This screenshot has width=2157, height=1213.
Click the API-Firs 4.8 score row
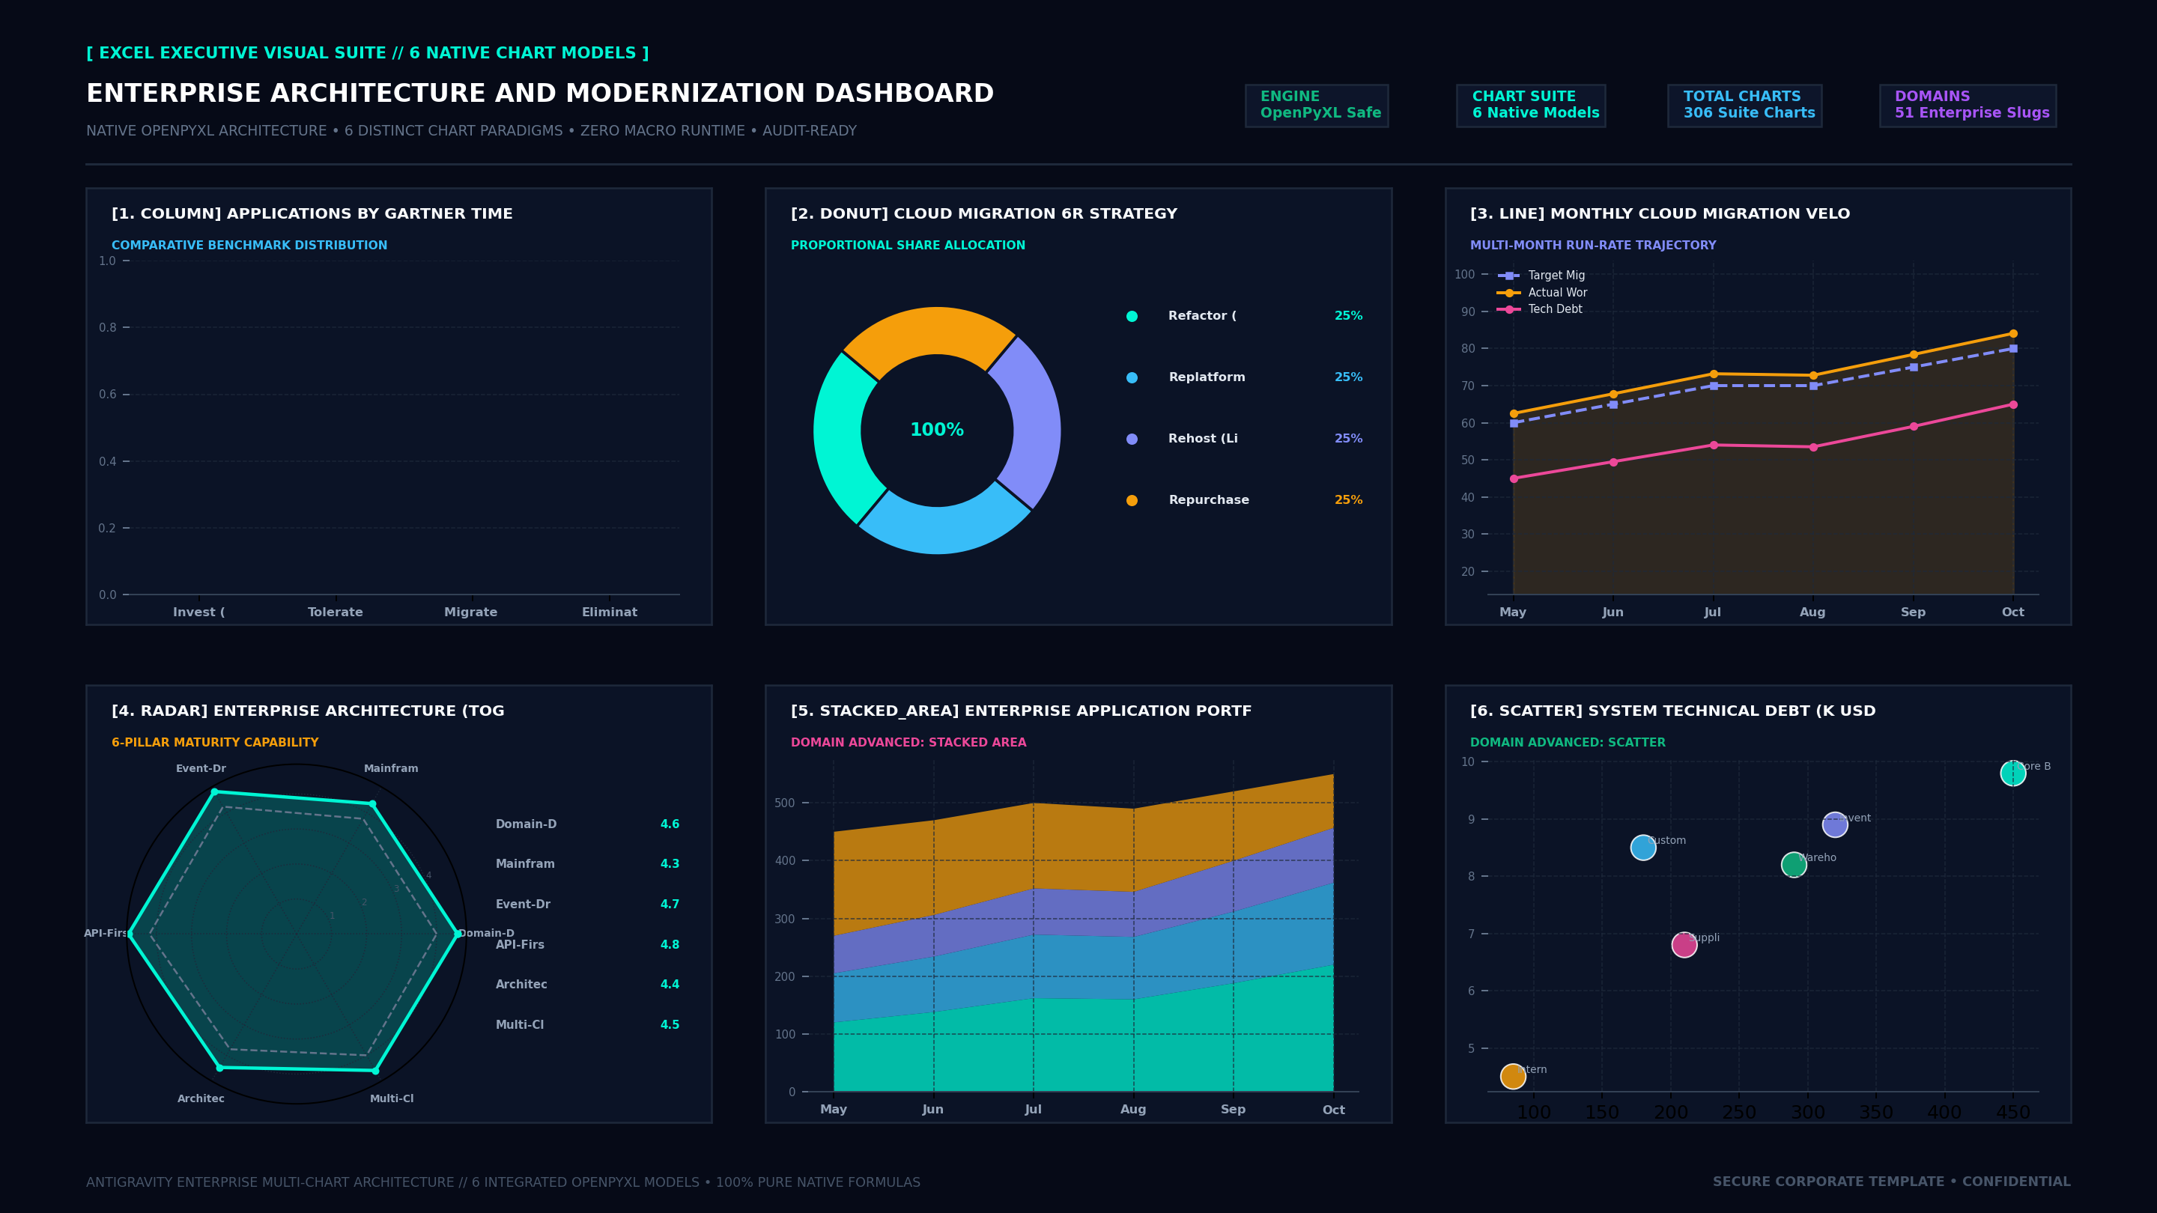587,944
